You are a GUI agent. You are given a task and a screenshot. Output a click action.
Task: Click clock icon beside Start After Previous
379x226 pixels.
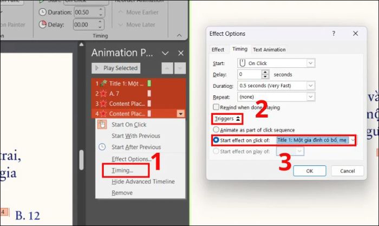(x=102, y=147)
